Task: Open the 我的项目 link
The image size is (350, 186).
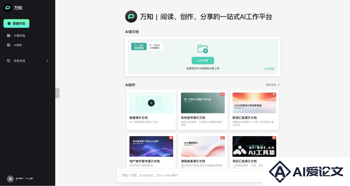Action: pyautogui.click(x=271, y=85)
